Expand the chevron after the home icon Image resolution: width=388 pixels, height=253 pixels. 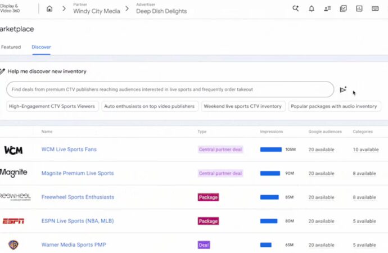click(x=64, y=8)
